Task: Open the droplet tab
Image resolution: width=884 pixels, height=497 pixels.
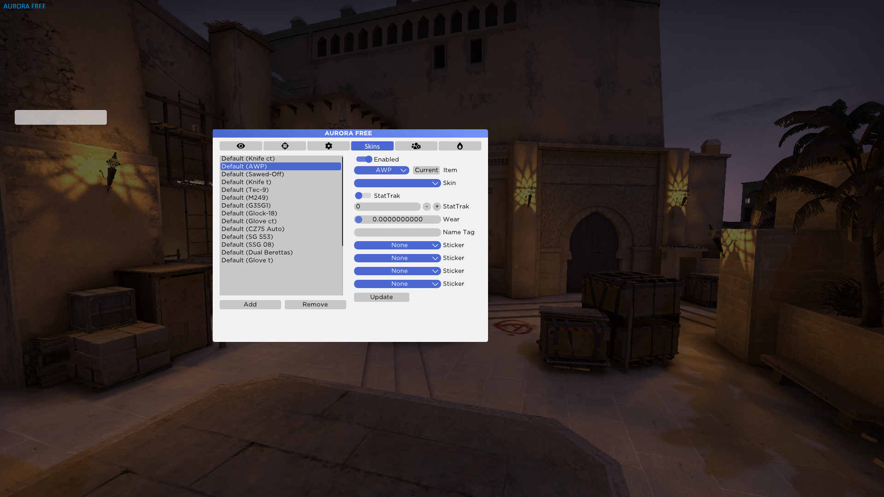Action: click(x=460, y=146)
